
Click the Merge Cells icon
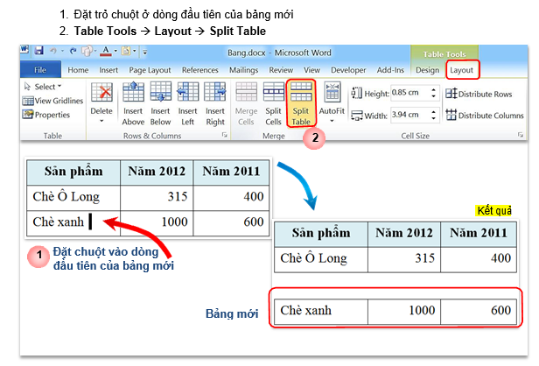point(247,103)
